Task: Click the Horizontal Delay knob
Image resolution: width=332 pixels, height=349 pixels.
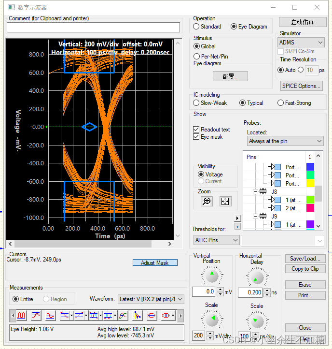Action: 257,277
